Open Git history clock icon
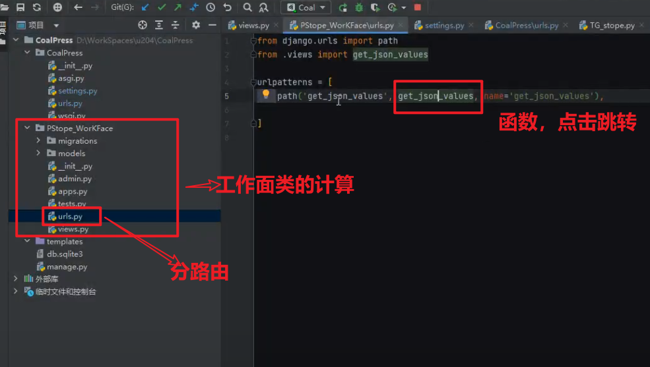 tap(211, 7)
